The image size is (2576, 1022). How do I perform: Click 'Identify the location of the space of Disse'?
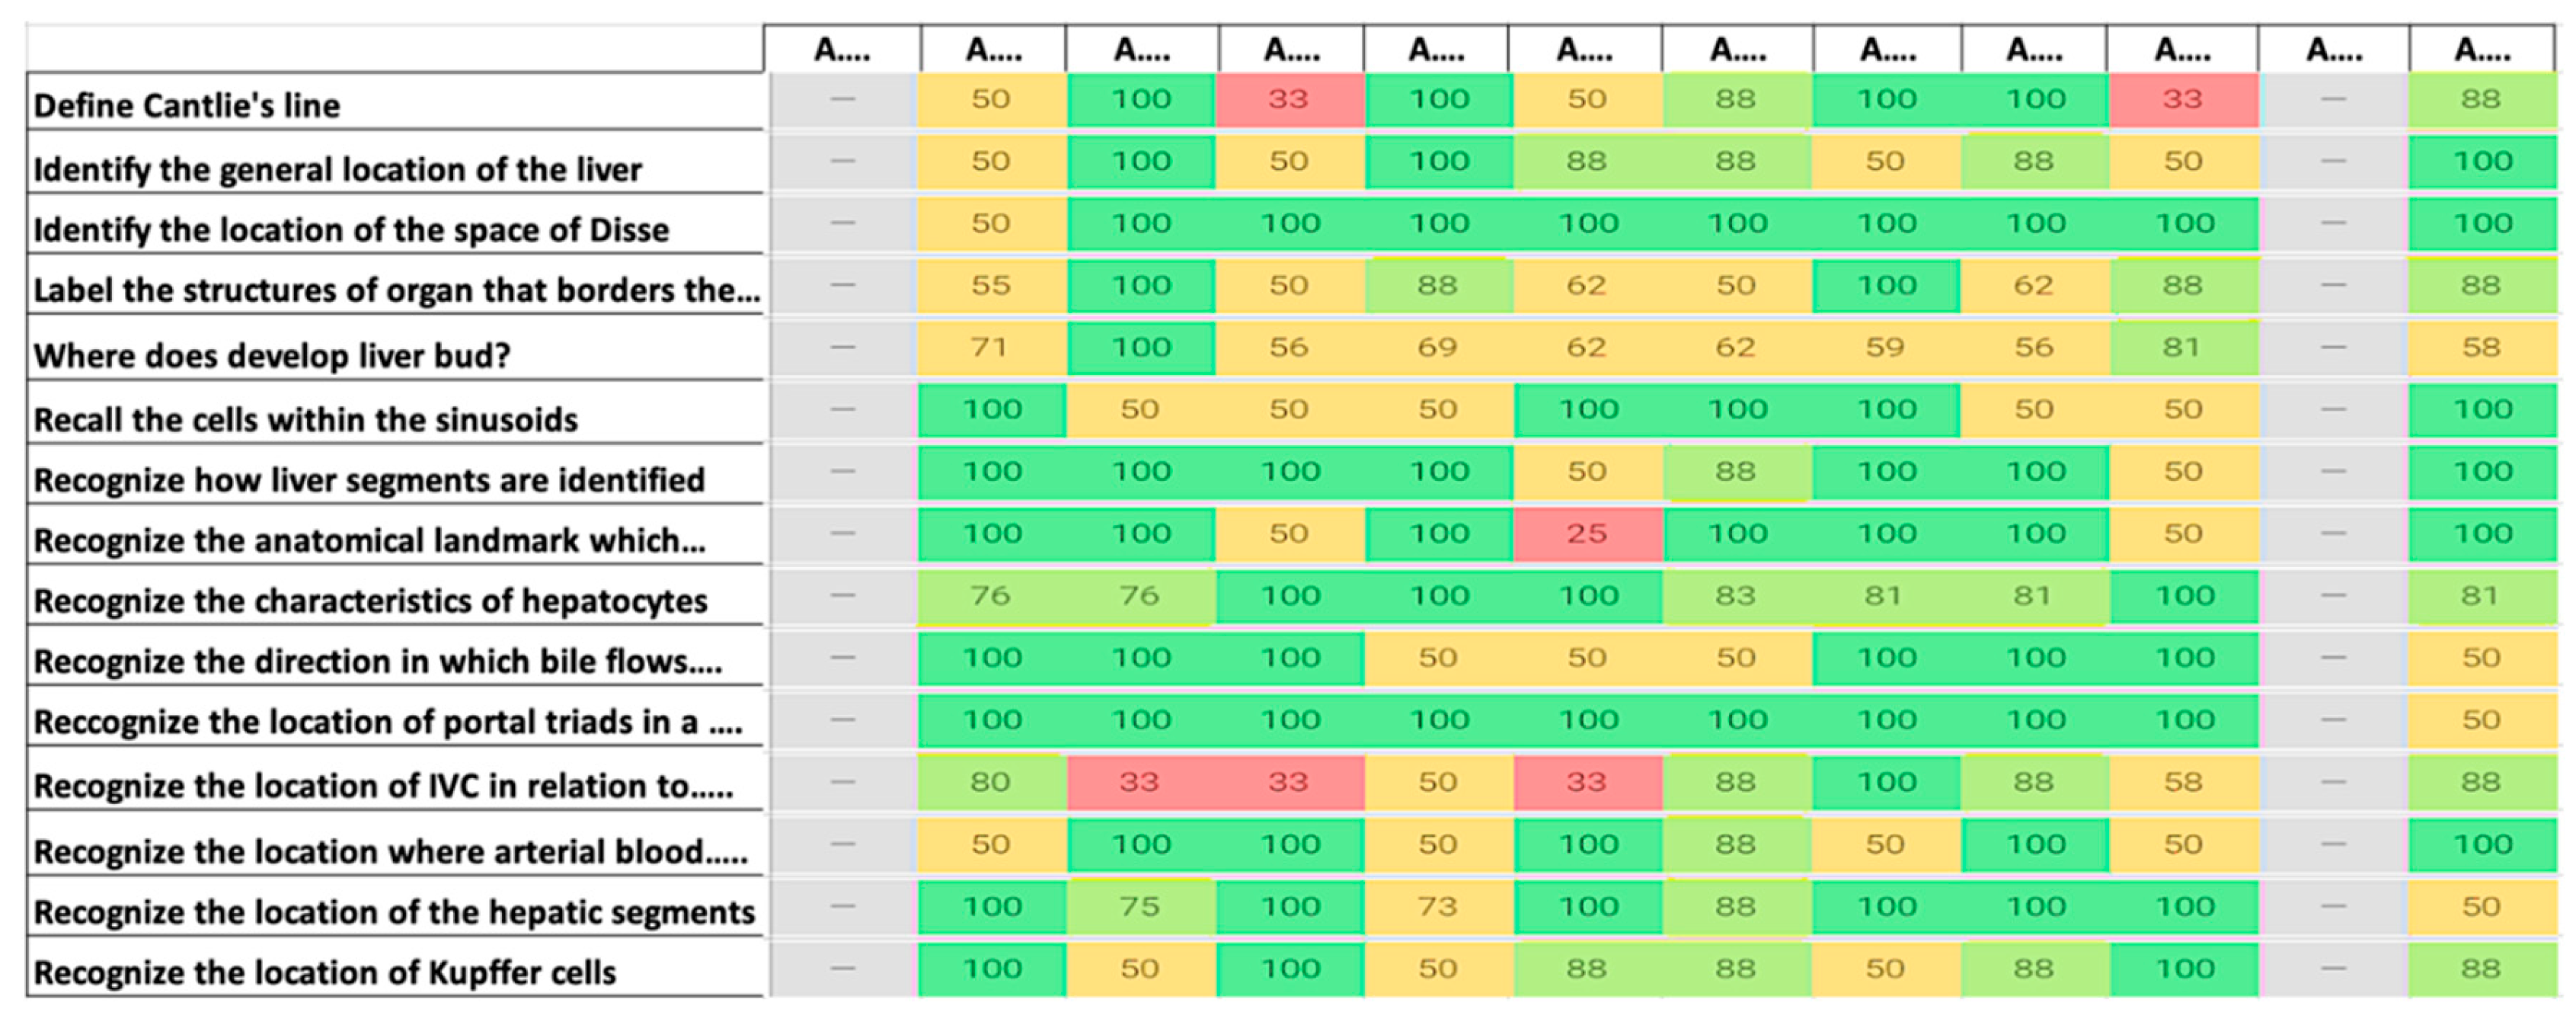351,229
